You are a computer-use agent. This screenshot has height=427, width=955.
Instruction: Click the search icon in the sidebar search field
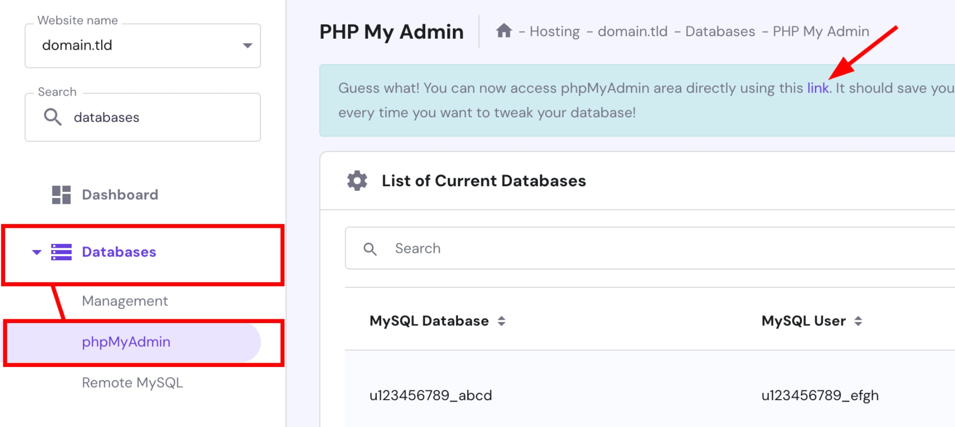[52, 117]
